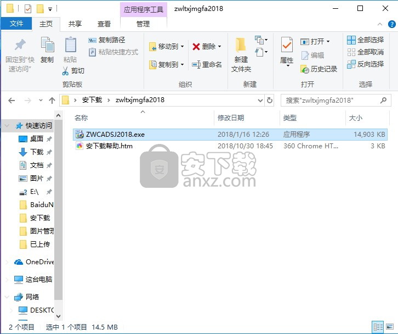This screenshot has height=334, width=398.
Task: Click 安下载 breadcrumb in address bar
Action: (x=92, y=100)
